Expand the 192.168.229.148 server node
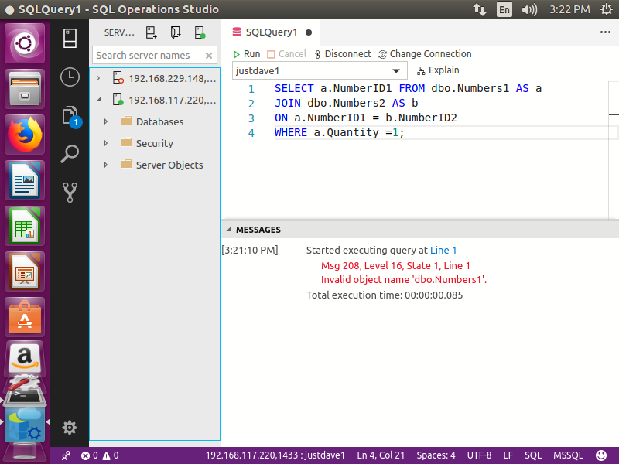 tap(98, 78)
